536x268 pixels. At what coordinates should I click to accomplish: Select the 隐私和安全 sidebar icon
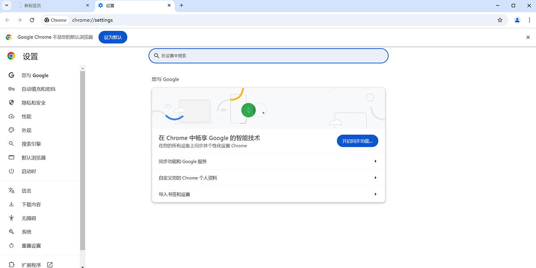pyautogui.click(x=11, y=102)
